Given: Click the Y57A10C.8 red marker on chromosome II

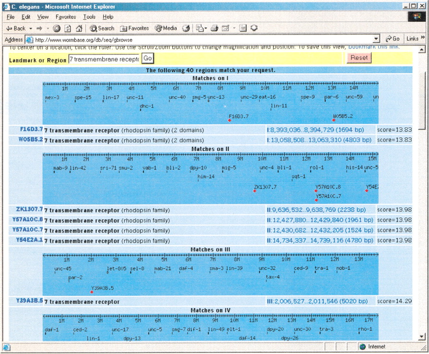Looking at the screenshot, I should tap(316, 191).
